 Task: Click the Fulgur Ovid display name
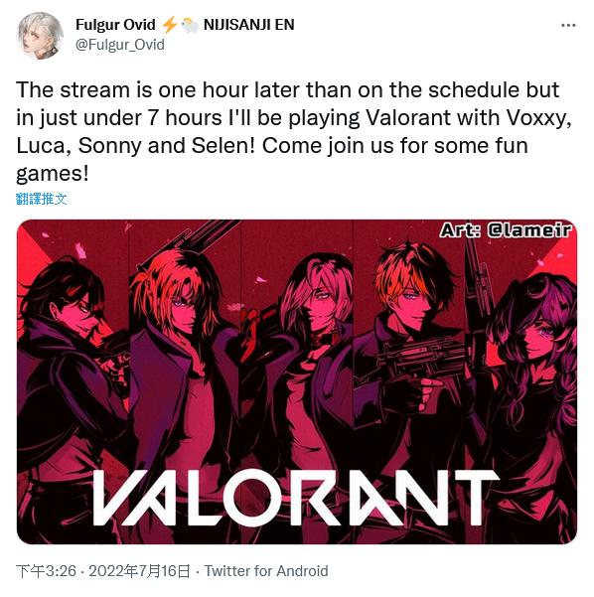[x=115, y=25]
